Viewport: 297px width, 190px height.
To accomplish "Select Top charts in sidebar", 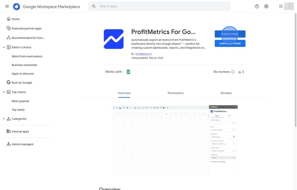I will coord(19,92).
